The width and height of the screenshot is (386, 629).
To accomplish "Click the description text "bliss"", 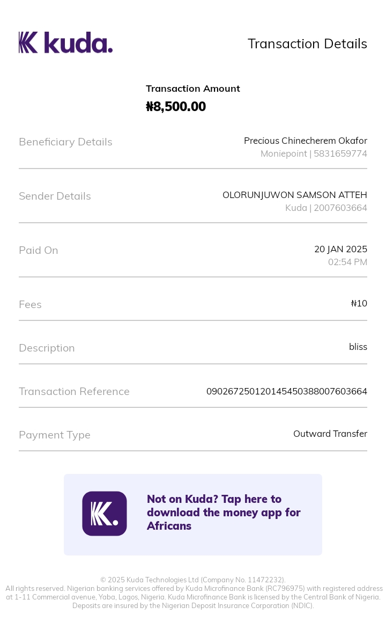I will click(358, 347).
